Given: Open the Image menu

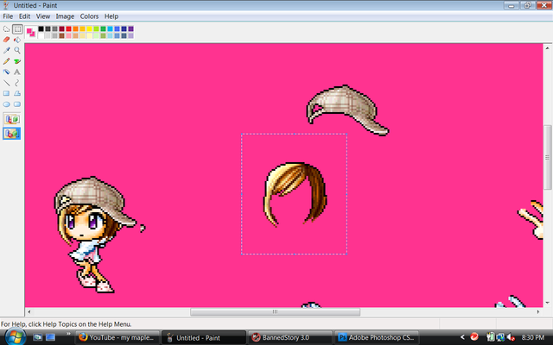Looking at the screenshot, I should tap(65, 16).
